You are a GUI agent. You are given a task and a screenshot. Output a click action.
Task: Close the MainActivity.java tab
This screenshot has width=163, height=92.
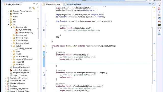(x=62, y=4)
